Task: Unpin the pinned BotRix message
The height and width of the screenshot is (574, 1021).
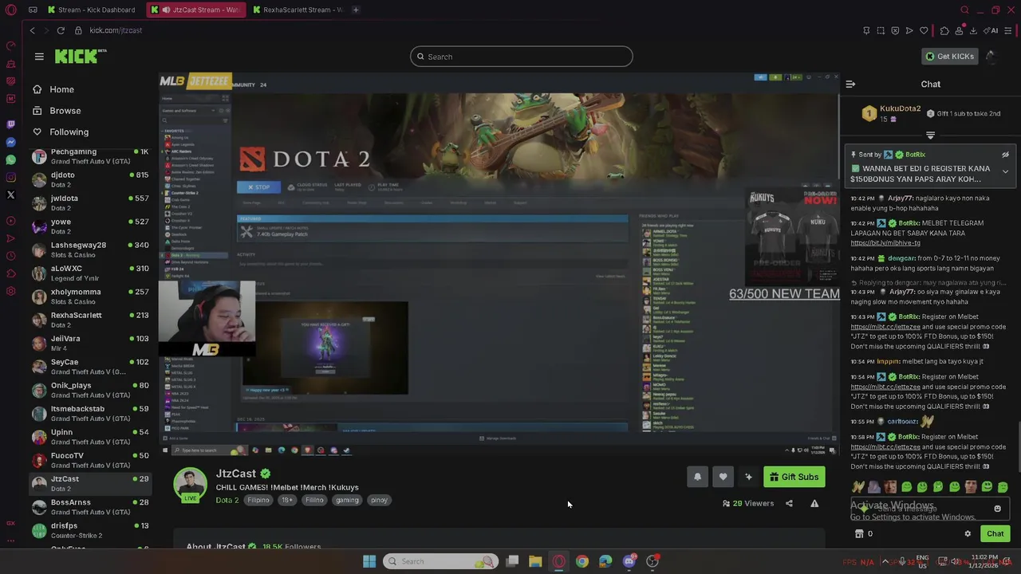Action: tap(1005, 155)
